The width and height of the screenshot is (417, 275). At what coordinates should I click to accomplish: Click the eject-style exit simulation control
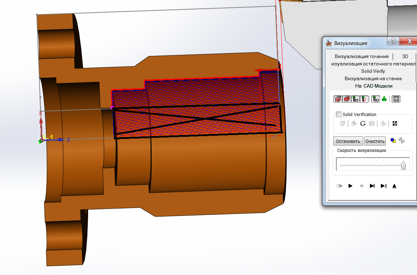click(x=395, y=186)
